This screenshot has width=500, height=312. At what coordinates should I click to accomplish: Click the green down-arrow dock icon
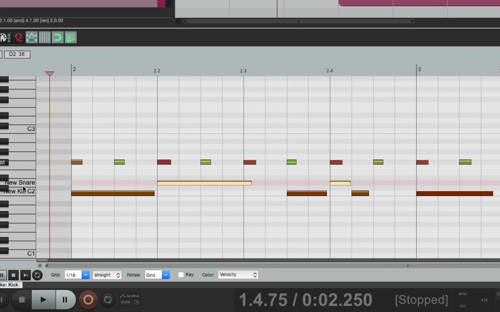[x=70, y=37]
